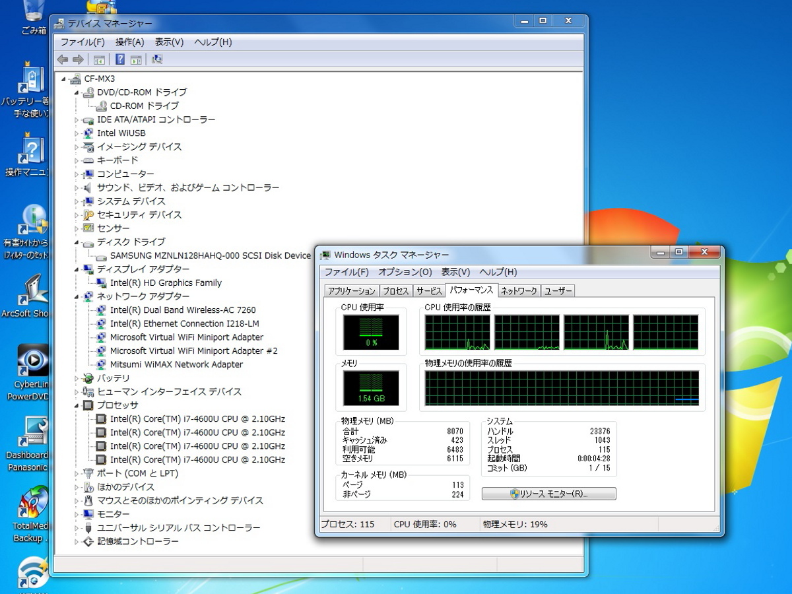
Task: Open Device Manager ファイル(F) menu
Action: click(x=82, y=42)
